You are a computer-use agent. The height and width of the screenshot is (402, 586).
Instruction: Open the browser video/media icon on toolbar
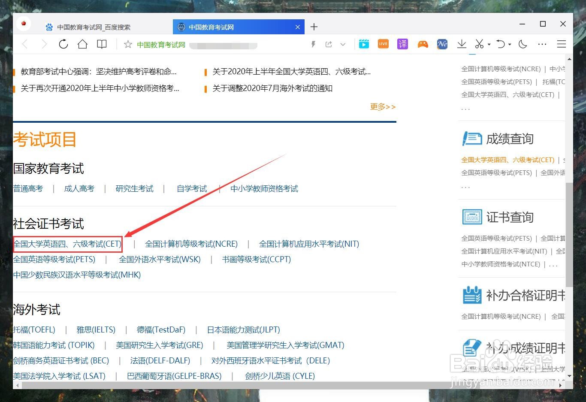[x=364, y=44]
